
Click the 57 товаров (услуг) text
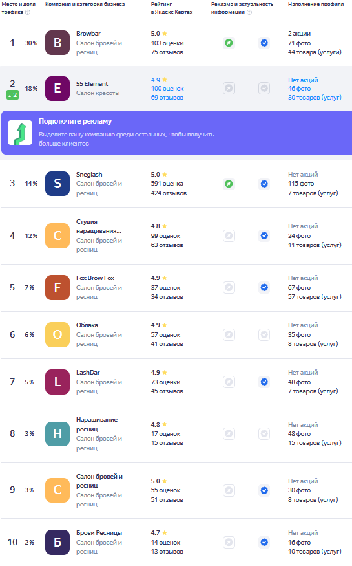point(315,297)
